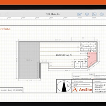
Task: Open the image/photo icon in toolbar
Action: pyautogui.click(x=94, y=14)
